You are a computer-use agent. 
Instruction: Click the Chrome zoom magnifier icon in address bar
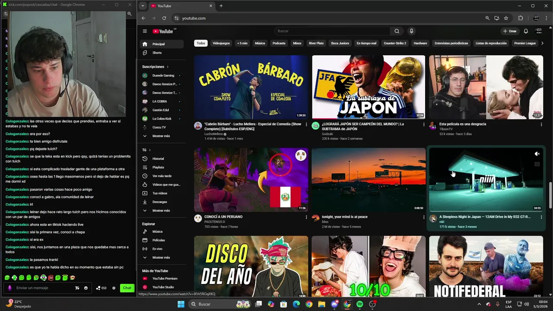(x=487, y=18)
